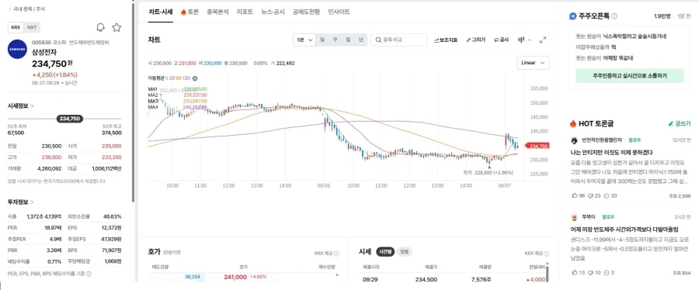Image resolution: width=699 pixels, height=290 pixels.
Task: Open the Linear scale dropdown
Action: [533, 63]
